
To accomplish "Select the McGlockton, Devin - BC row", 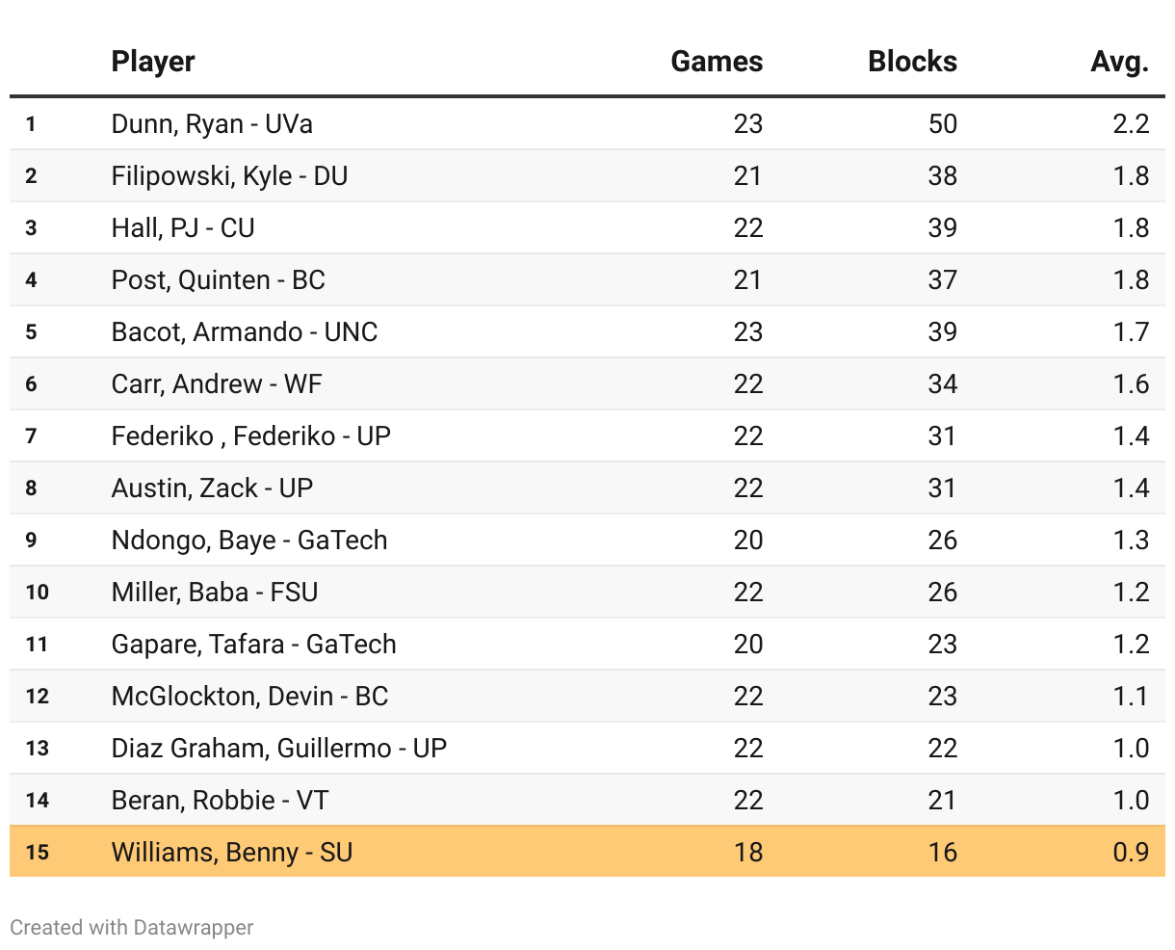I will 587,696.
